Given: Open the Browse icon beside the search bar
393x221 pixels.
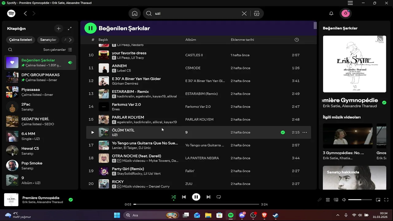Looking at the screenshot, I should tap(257, 14).
